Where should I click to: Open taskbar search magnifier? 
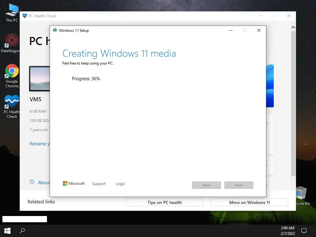(x=22, y=231)
